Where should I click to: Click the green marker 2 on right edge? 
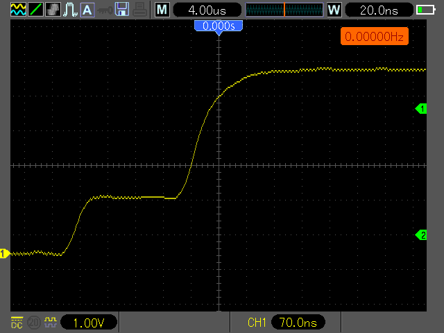[421, 235]
